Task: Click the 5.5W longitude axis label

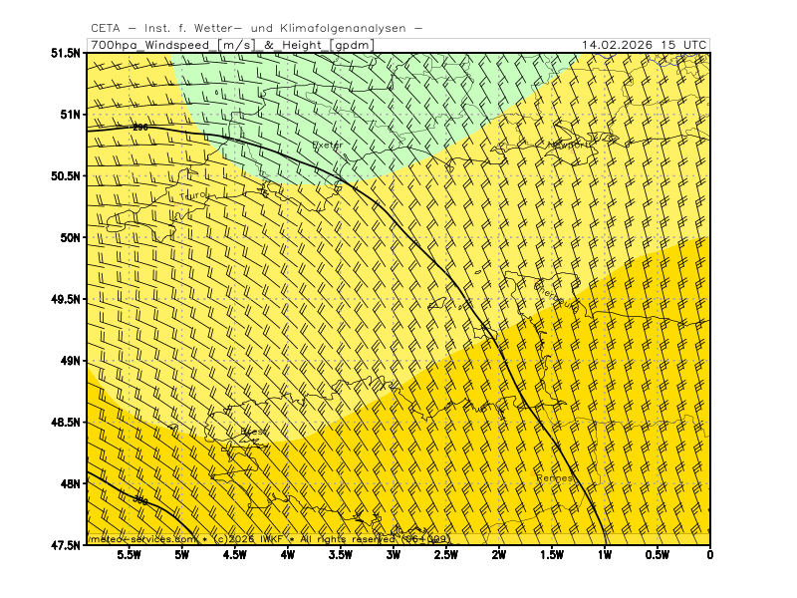Action: click(x=130, y=554)
